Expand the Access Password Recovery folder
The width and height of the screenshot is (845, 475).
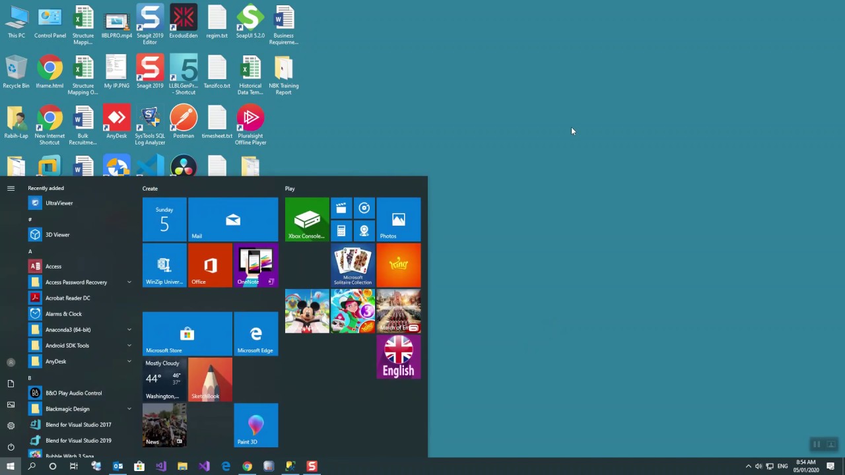(81, 282)
